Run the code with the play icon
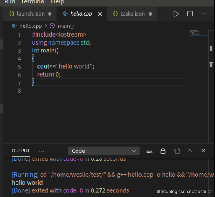The width and height of the screenshot is (215, 197). pos(176,14)
